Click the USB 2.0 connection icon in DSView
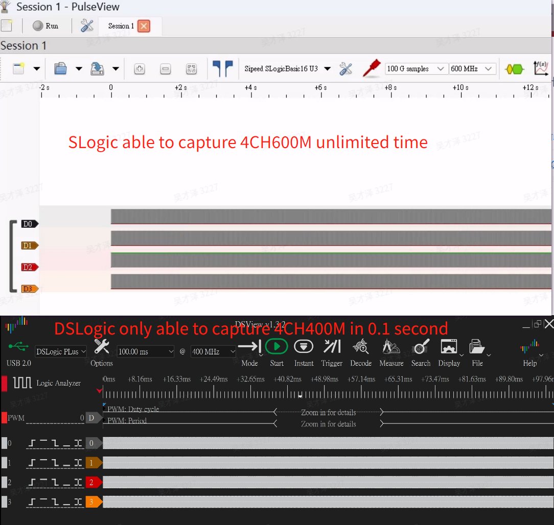The height and width of the screenshot is (525, 554). coord(18,346)
